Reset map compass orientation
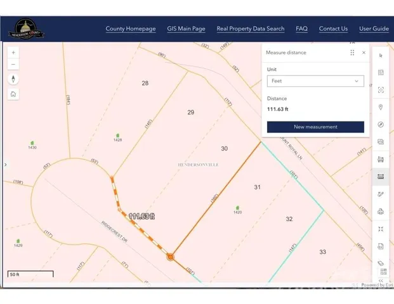 [x=13, y=79]
